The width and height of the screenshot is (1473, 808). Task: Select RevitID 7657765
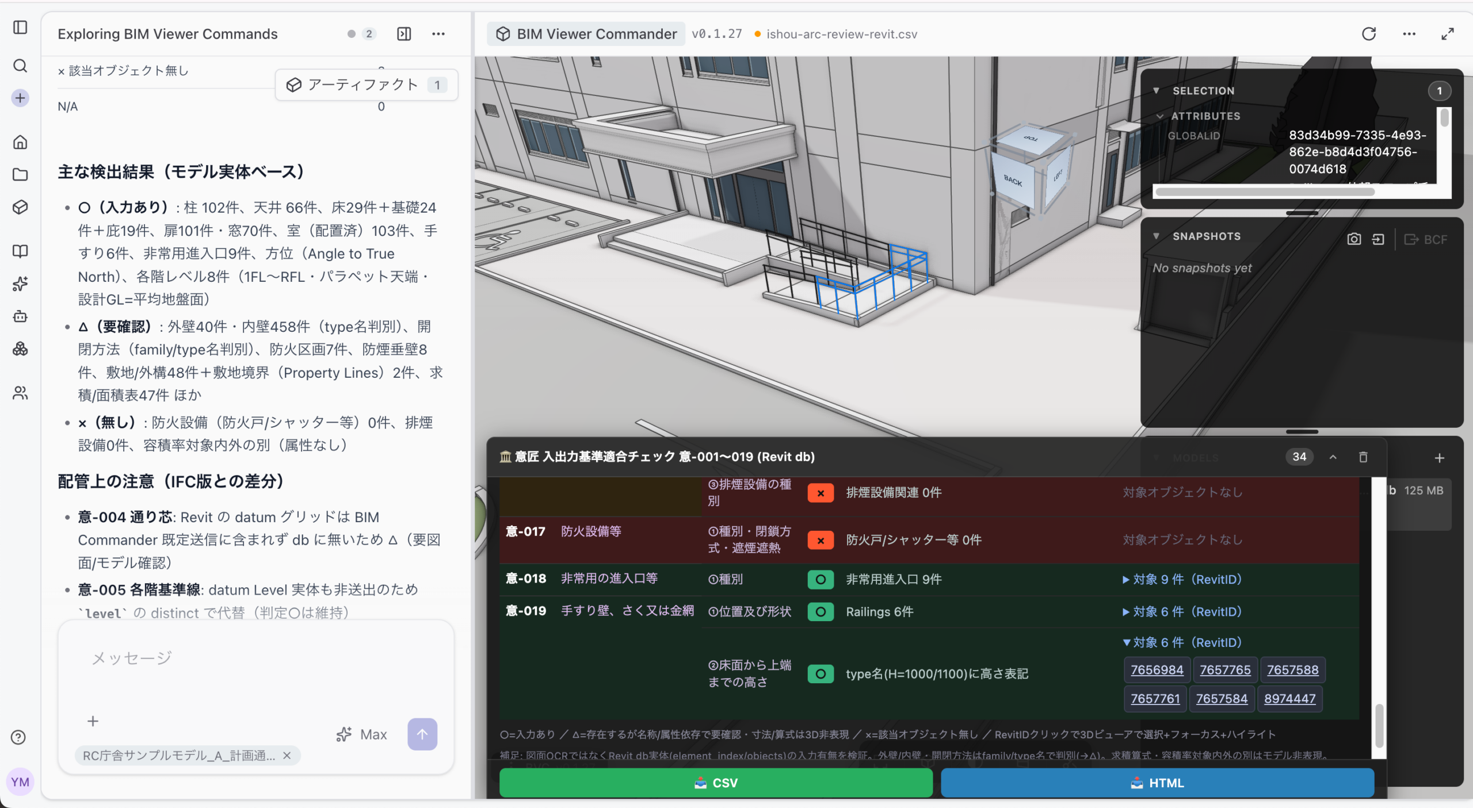click(1225, 670)
